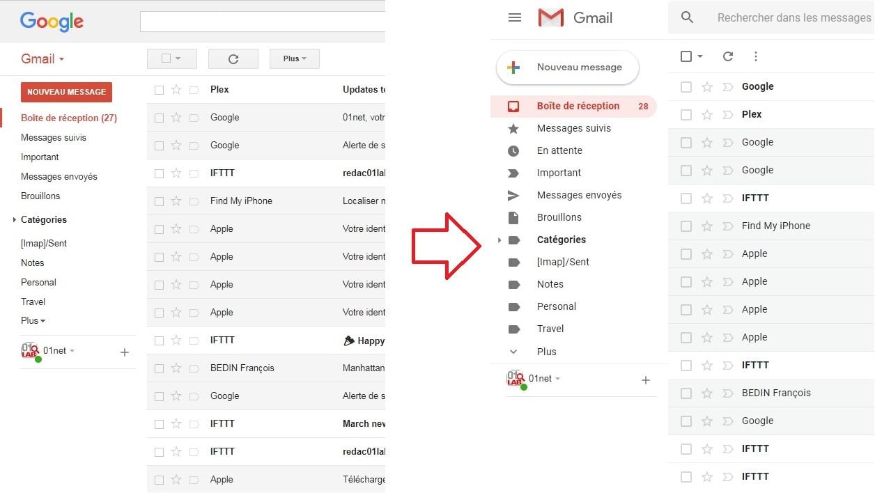Open the Manhattan message from BEDIN François
The width and height of the screenshot is (875, 493).
click(x=266, y=368)
